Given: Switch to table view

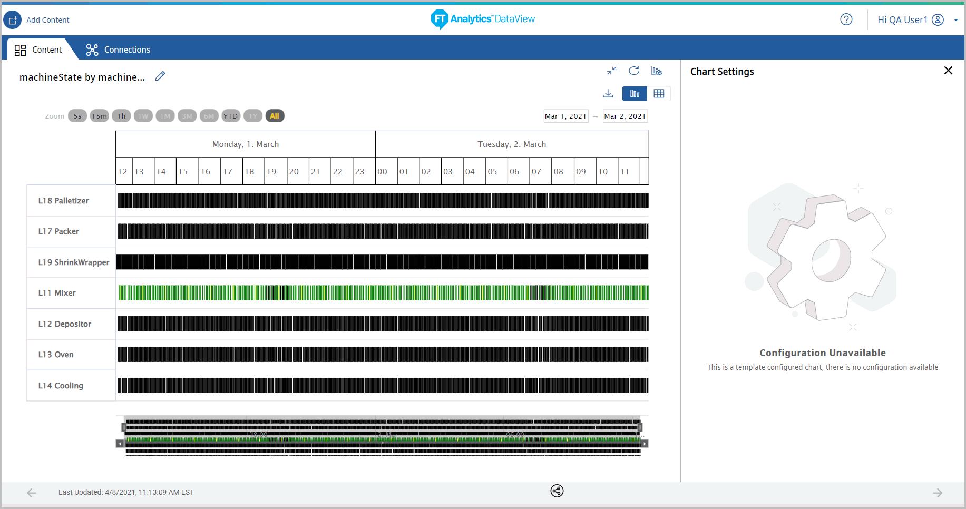Looking at the screenshot, I should [x=659, y=93].
